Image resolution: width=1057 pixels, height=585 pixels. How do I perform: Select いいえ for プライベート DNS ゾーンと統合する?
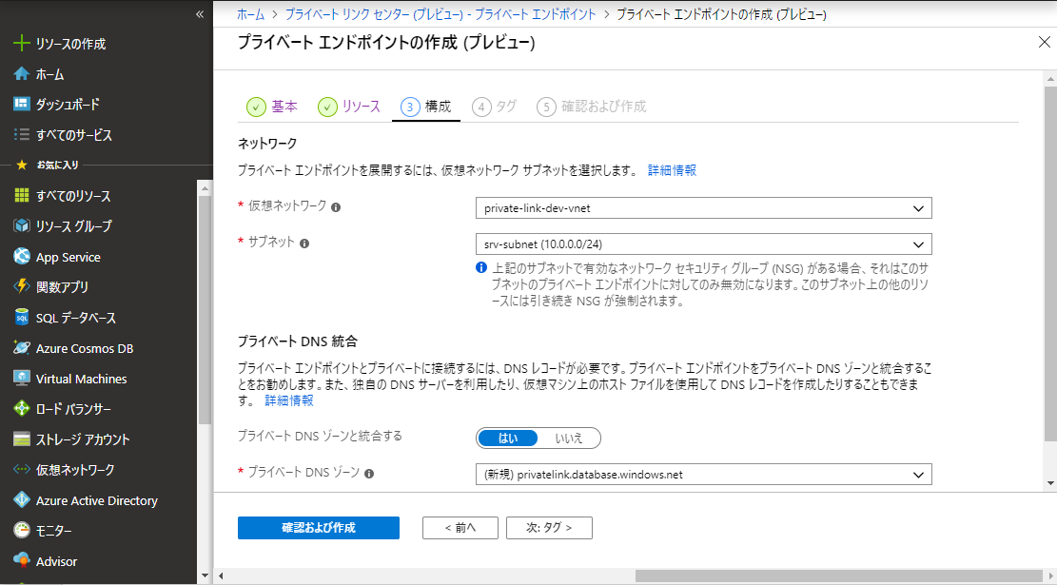pyautogui.click(x=568, y=439)
